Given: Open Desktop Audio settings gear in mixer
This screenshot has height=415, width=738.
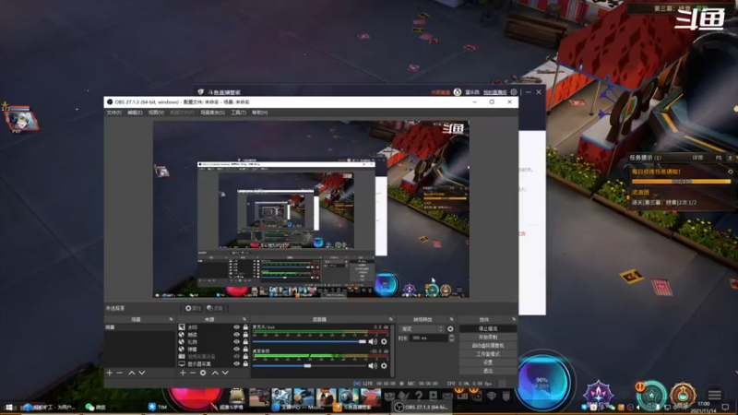Looking at the screenshot, I should (x=384, y=365).
